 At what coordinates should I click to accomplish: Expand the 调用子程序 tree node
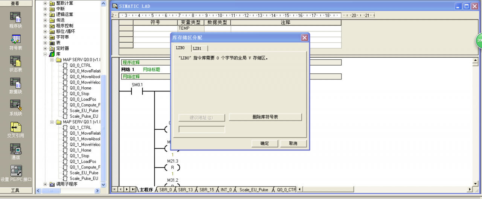46,184
